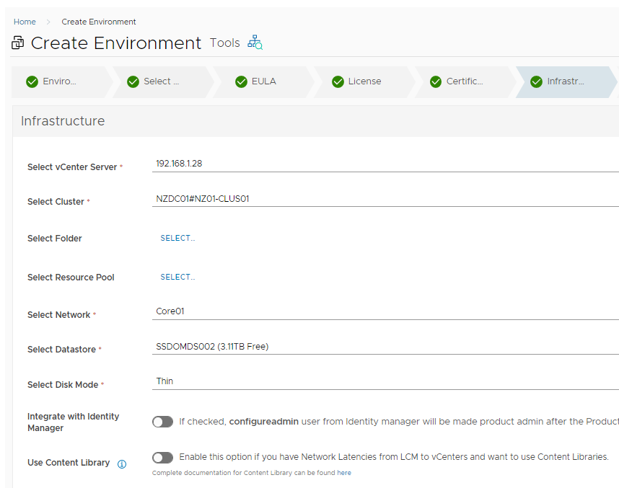
Task: Click the Create Environment page icon
Action: (x=18, y=43)
